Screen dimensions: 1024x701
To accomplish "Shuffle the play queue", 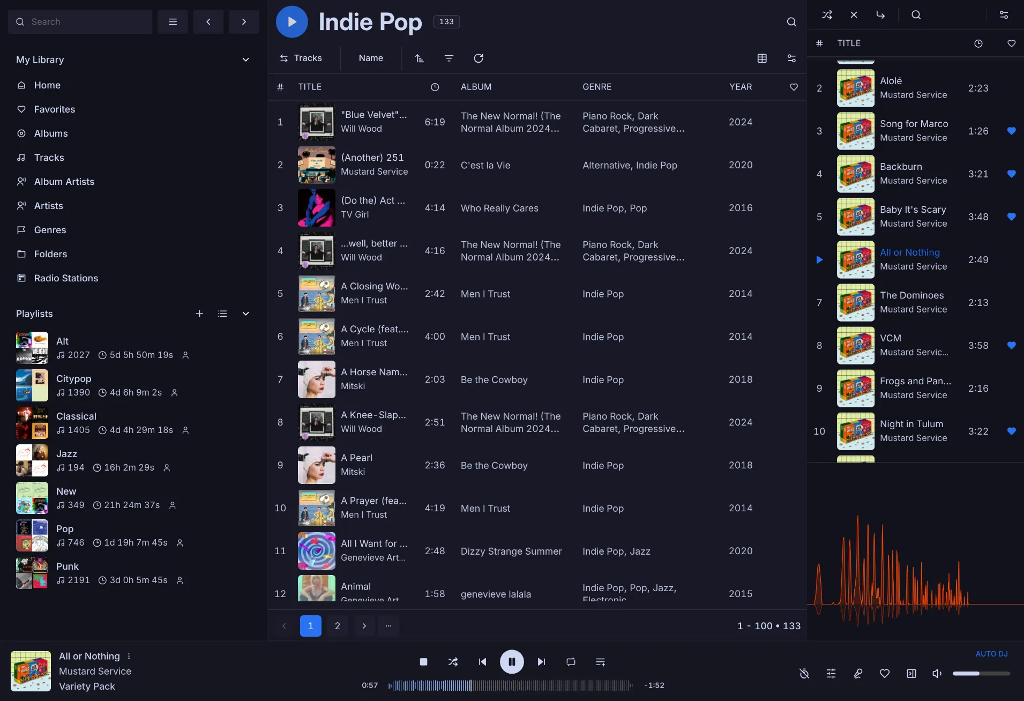I will point(827,15).
